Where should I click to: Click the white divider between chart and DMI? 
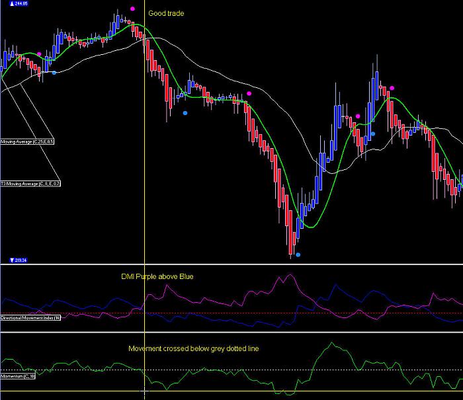tap(232, 264)
